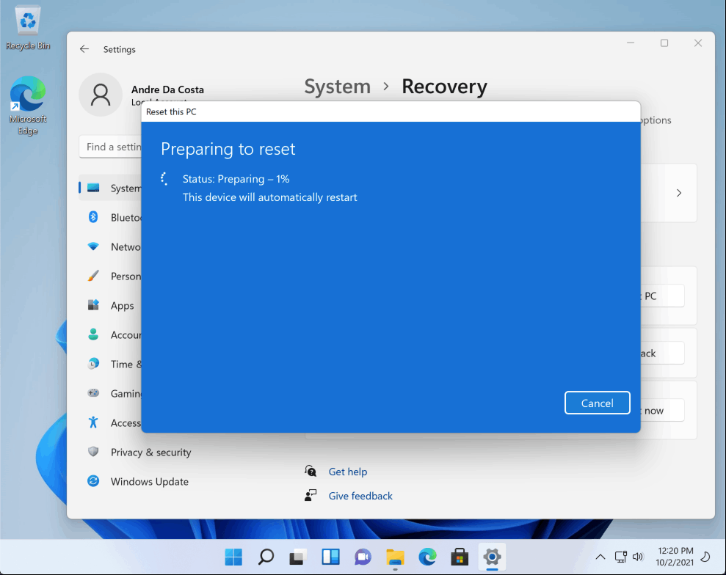Open the Windows Start menu

click(233, 557)
